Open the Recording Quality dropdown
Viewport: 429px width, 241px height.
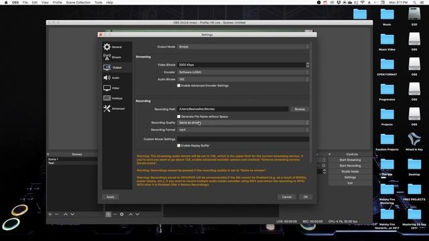pyautogui.click(x=243, y=123)
